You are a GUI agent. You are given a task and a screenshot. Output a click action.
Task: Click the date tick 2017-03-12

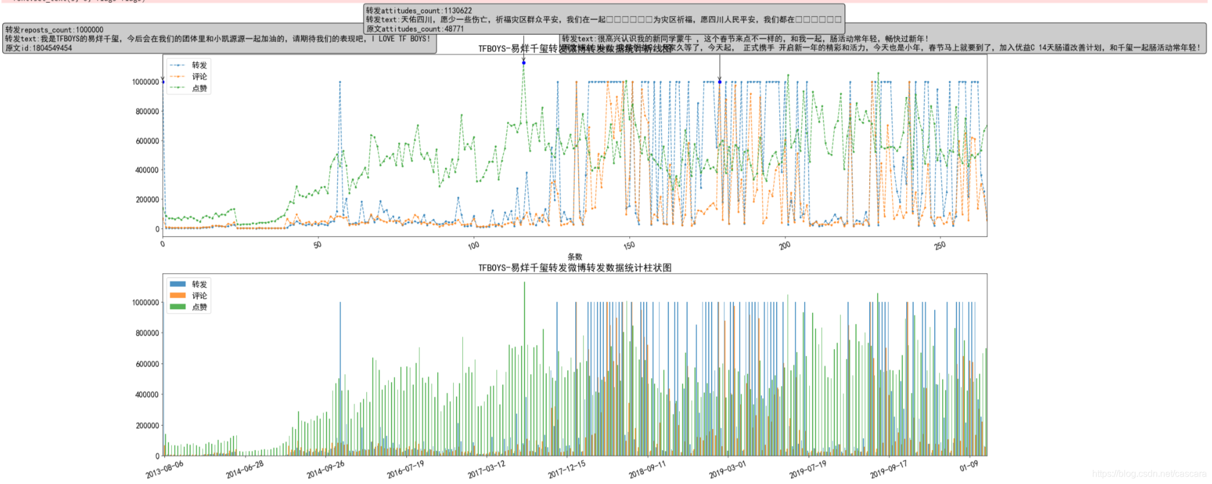(487, 470)
